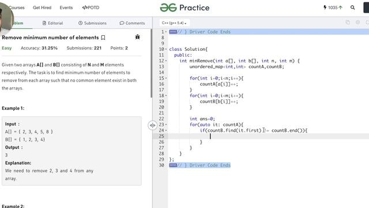Click the 'B[] = { 1, 2, 3, 4}' input line
369x208 pixels.
tap(25, 140)
